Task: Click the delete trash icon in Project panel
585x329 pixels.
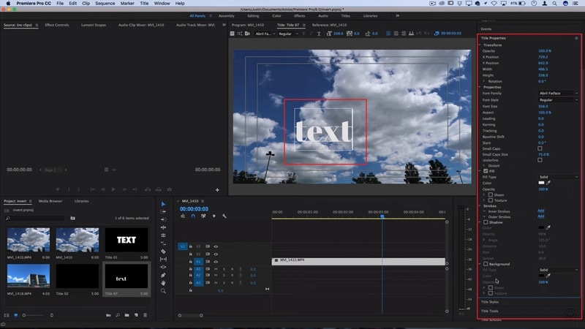Action: click(144, 315)
